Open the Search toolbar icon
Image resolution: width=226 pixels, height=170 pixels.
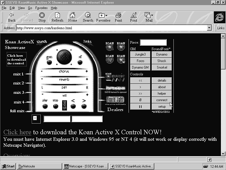click(x=88, y=17)
